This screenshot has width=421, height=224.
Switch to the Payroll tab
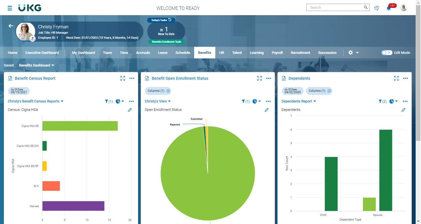pyautogui.click(x=277, y=52)
